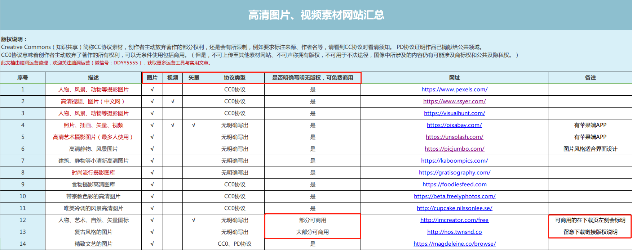This screenshot has width=632, height=250.
Task: Follow the picjumbo.com link
Action: pyautogui.click(x=454, y=149)
